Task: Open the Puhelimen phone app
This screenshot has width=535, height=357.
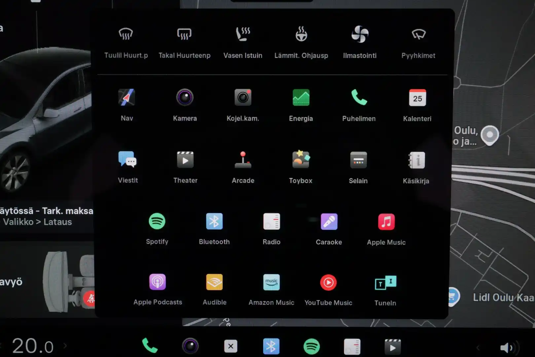Action: pos(359,105)
